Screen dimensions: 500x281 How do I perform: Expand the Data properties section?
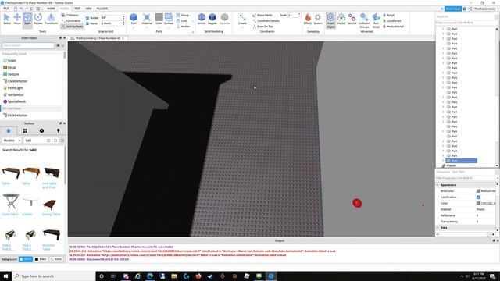point(437,228)
